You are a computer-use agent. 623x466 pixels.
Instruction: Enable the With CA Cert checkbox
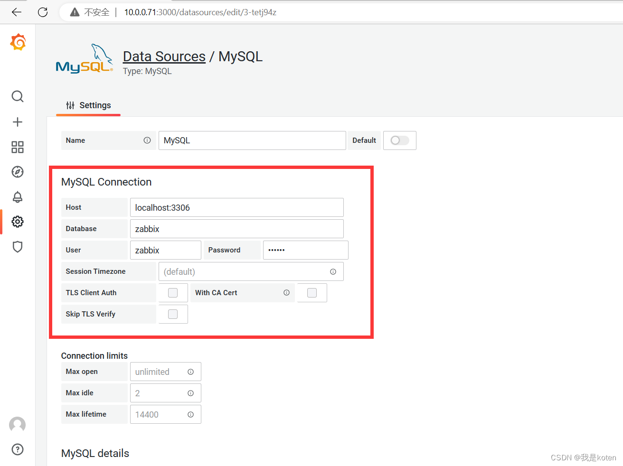pos(312,293)
